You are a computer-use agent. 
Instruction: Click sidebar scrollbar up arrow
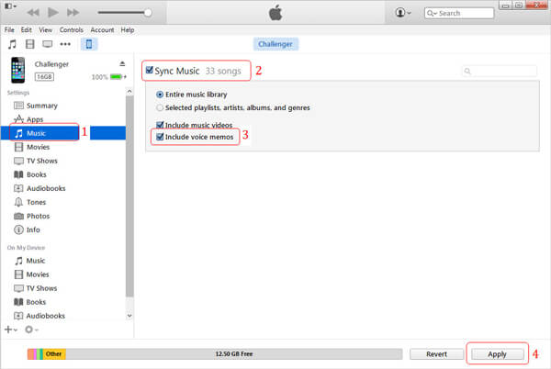pyautogui.click(x=129, y=92)
